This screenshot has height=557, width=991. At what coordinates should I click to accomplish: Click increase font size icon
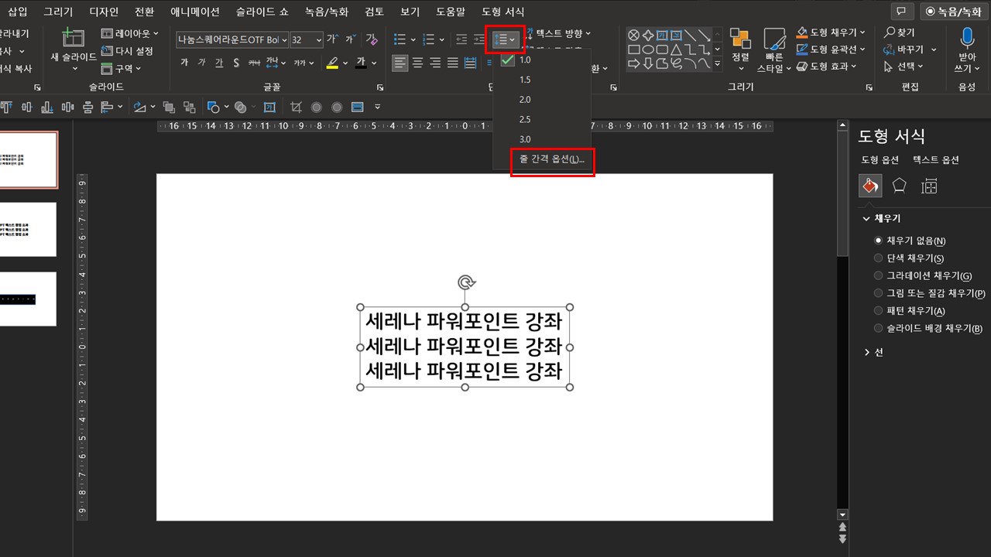(332, 39)
